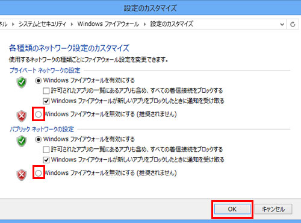
Task: Click red shield icon in private network section
Action: [x=22, y=116]
